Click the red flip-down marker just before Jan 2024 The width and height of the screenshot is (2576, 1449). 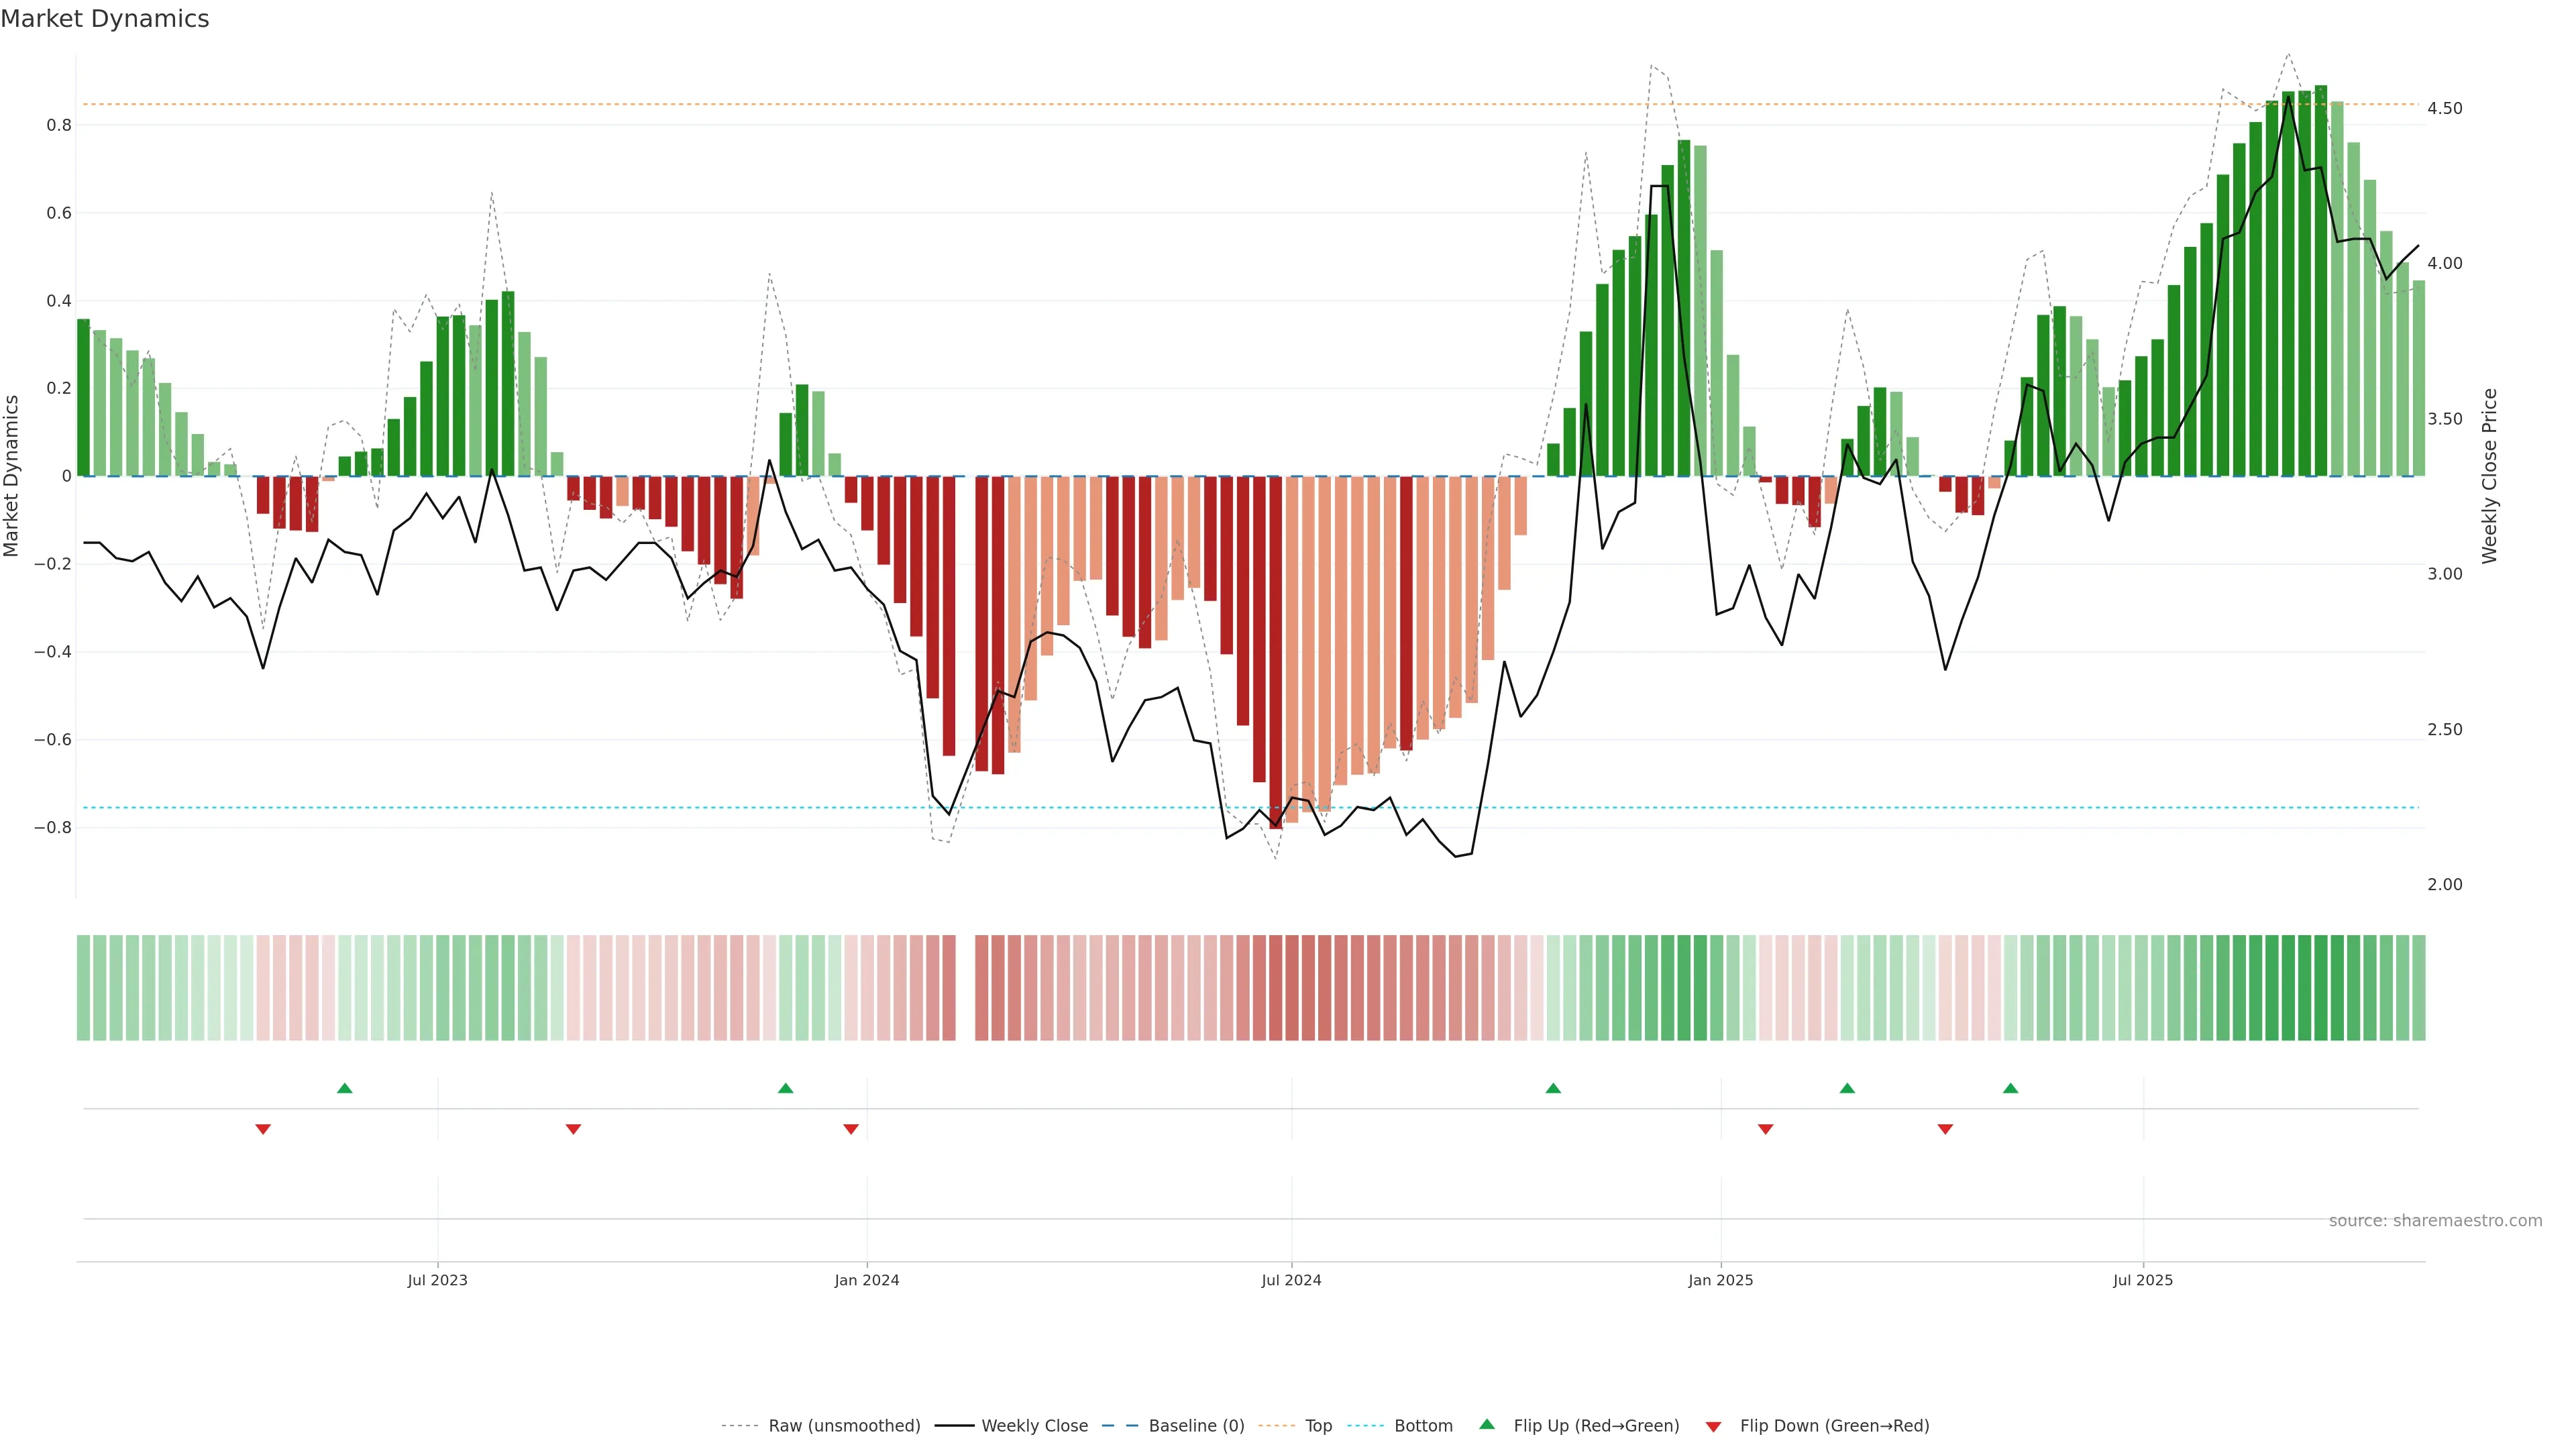point(851,1129)
